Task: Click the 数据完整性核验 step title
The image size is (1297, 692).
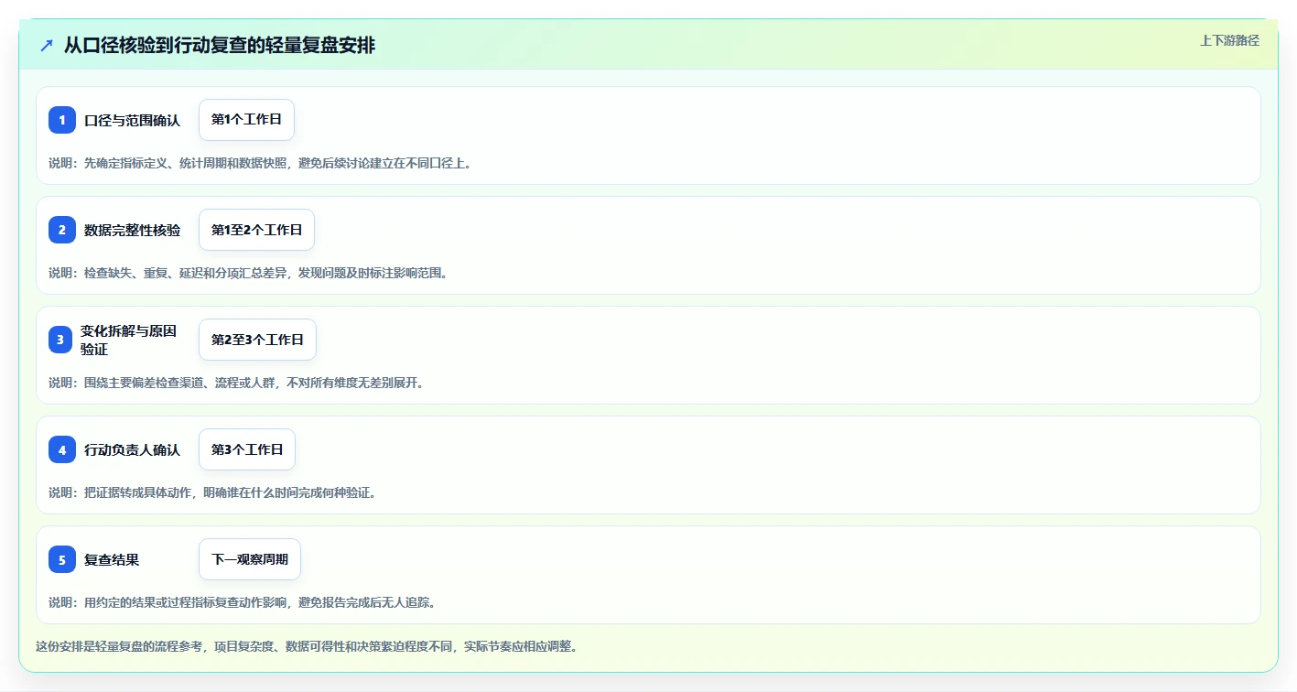Action: [x=132, y=230]
